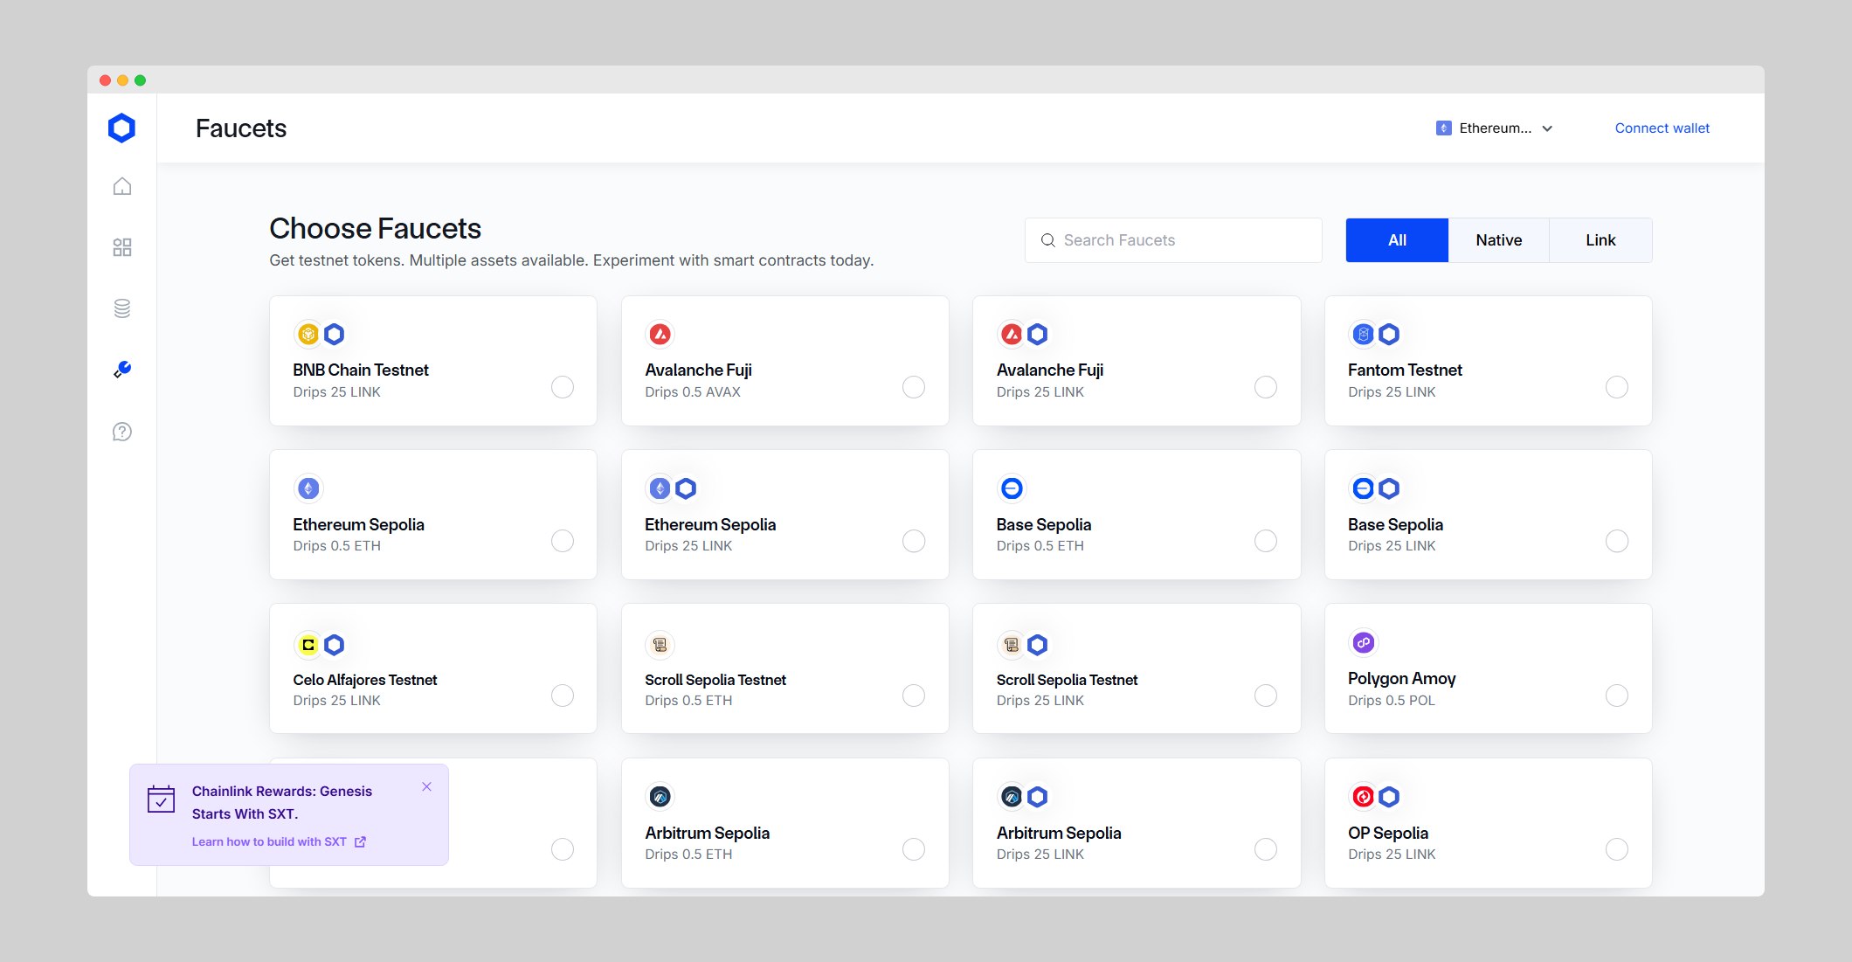Open the Home icon in sidebar
Image resolution: width=1852 pixels, height=962 pixels.
pyautogui.click(x=122, y=186)
